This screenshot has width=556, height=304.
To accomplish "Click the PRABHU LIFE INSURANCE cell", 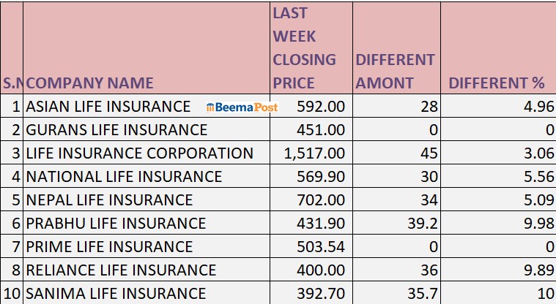I will pyautogui.click(x=116, y=224).
